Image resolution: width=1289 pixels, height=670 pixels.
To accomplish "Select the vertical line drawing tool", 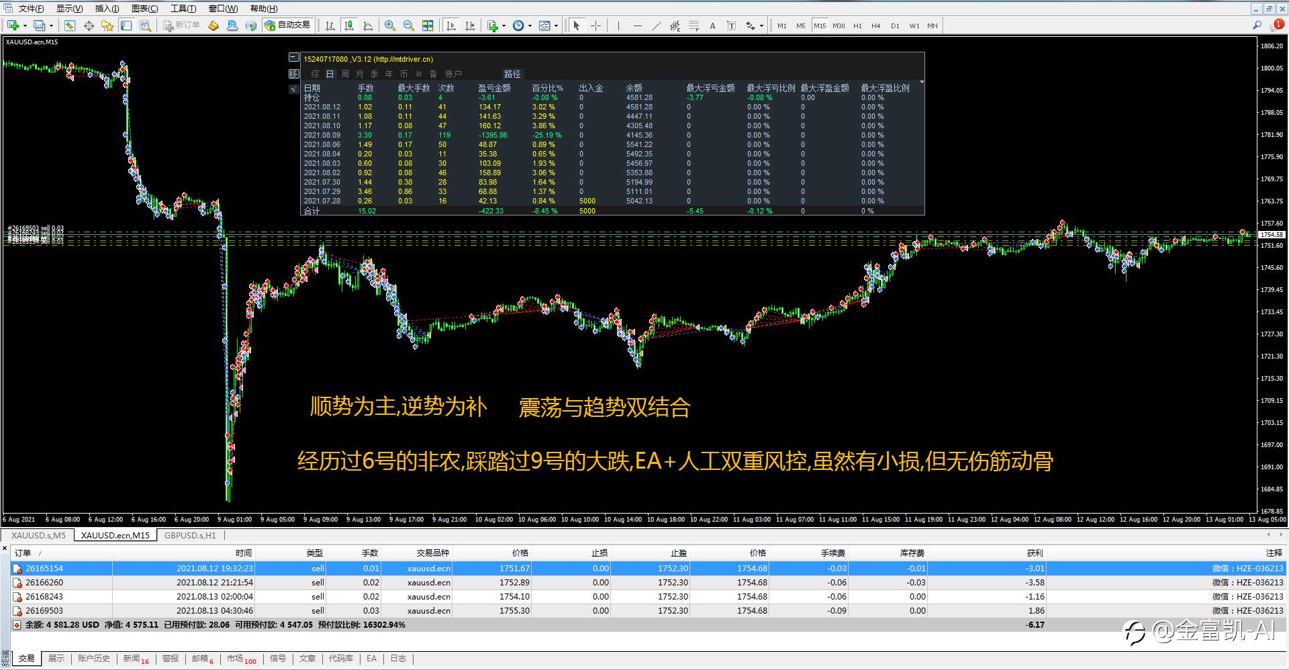I will click(x=618, y=26).
